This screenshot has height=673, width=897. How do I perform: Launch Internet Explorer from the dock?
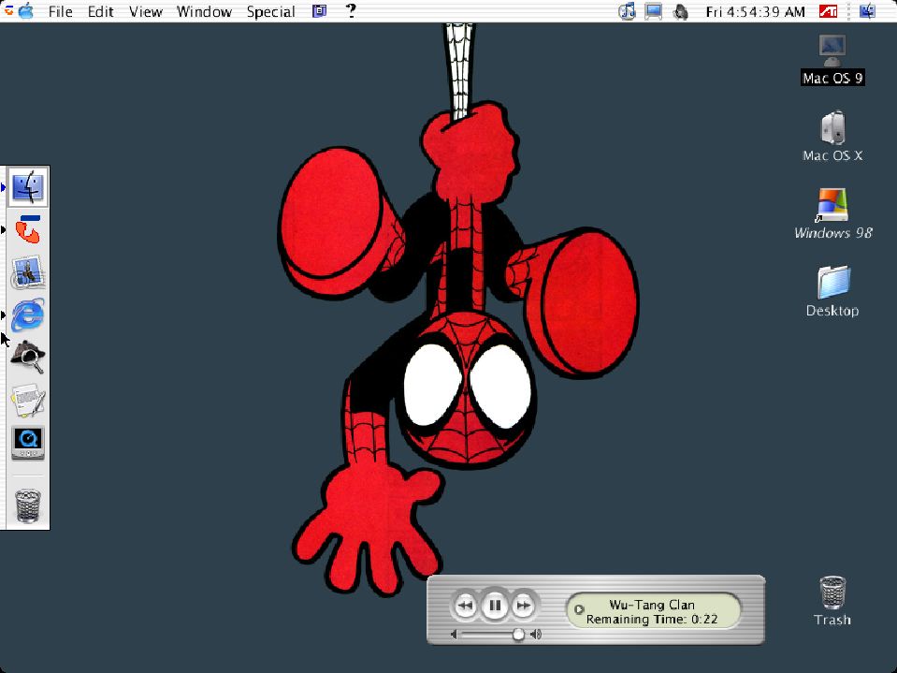point(27,315)
